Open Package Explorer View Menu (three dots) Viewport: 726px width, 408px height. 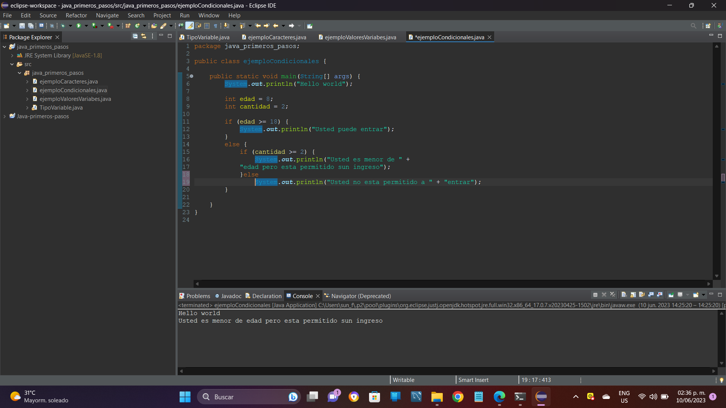coord(152,36)
